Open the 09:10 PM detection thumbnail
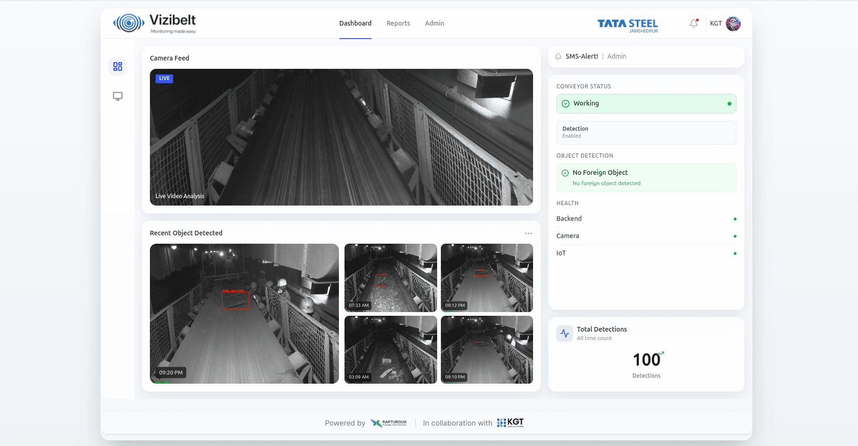This screenshot has height=446, width=858. 487,350
